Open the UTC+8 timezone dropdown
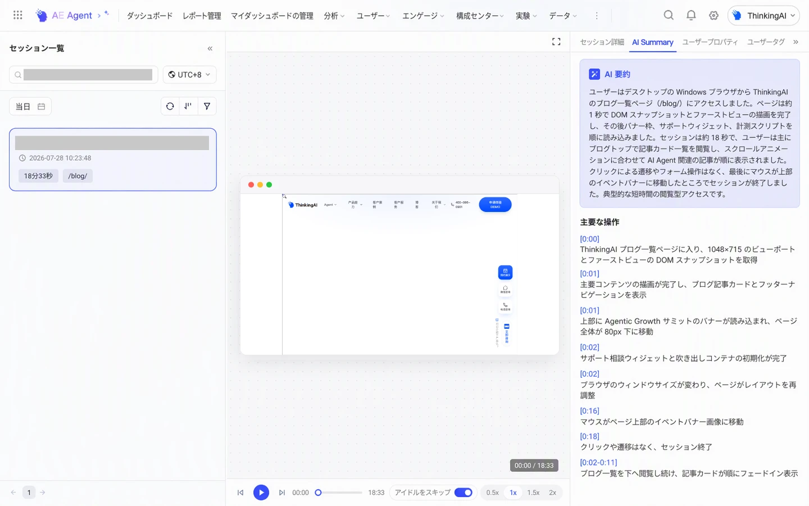This screenshot has height=506, width=809. 190,75
